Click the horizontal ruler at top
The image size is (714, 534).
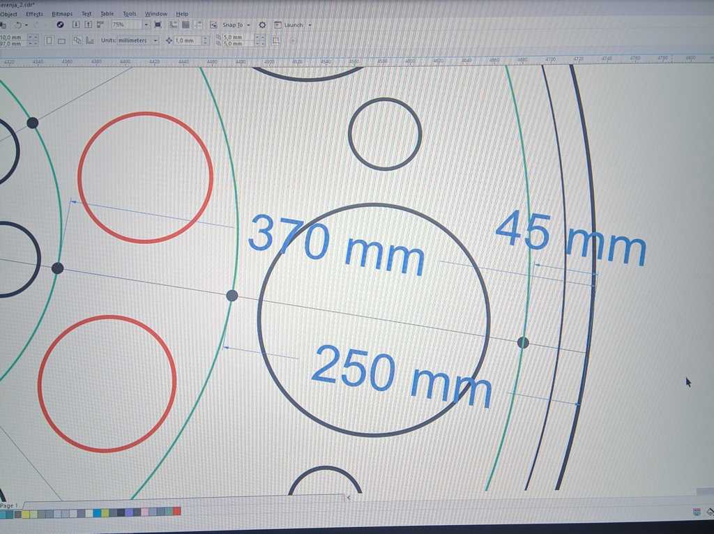357,61
